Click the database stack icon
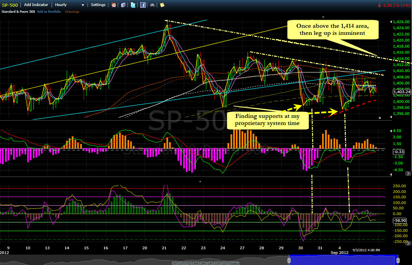The width and height of the screenshot is (412, 265). (x=123, y=5)
